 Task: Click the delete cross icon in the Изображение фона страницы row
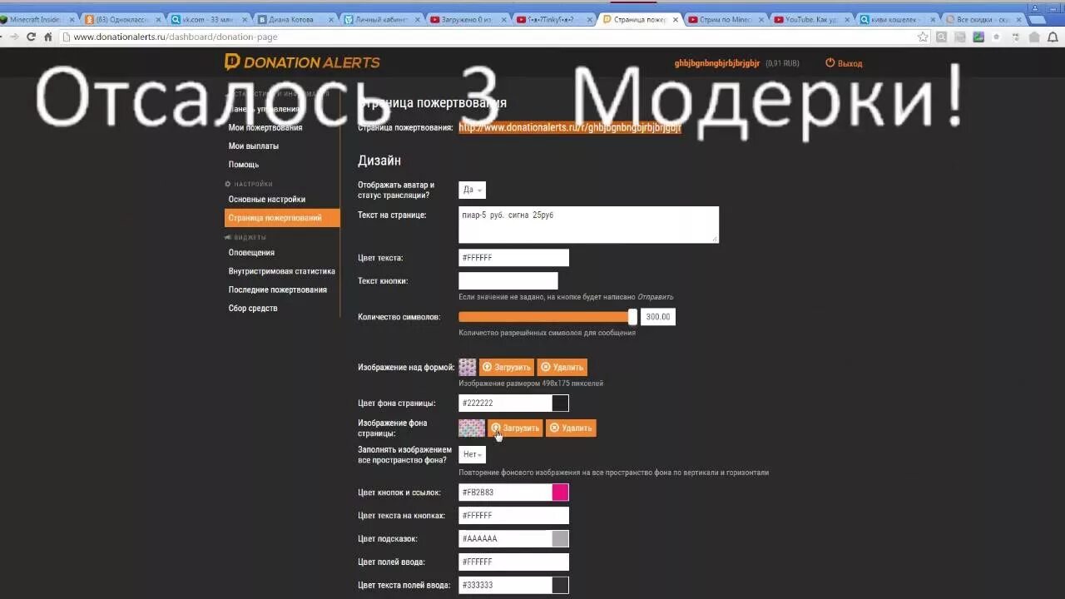tap(554, 428)
